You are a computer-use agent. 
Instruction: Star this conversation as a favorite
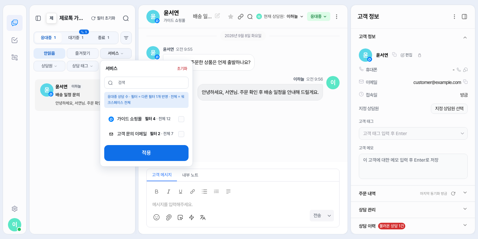click(231, 17)
